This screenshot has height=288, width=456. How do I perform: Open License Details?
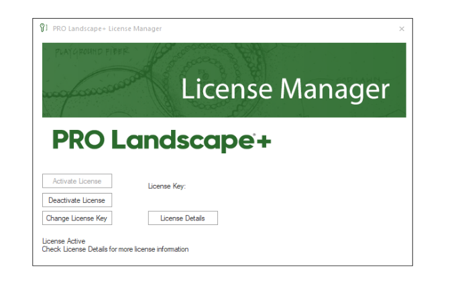[x=183, y=218]
